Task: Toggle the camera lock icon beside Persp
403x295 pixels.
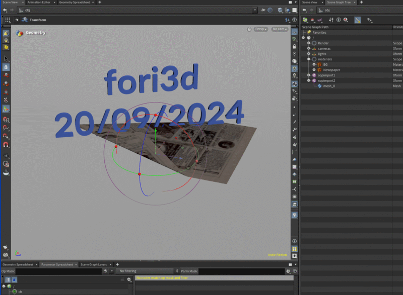Action: pyautogui.click(x=249, y=29)
